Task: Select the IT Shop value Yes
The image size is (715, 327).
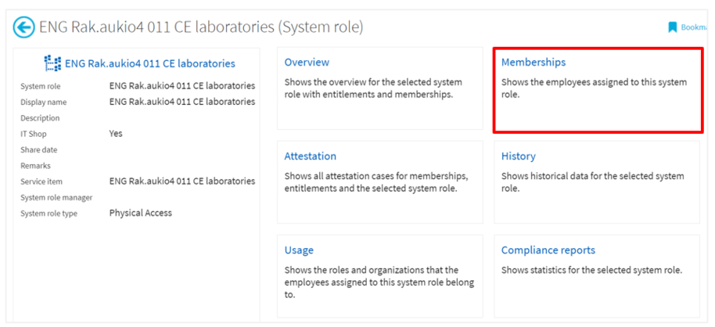Action: tap(116, 134)
